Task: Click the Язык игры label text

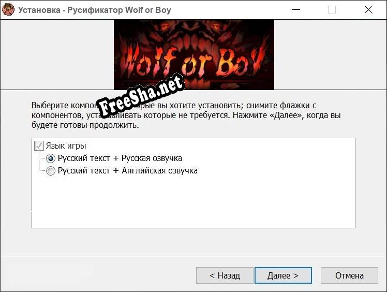Action: point(66,146)
